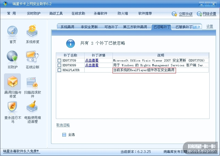Image resolution: width=220 pixels, height=156 pixels.
Task: Click the 补丁详情 column header
Action: point(98,55)
